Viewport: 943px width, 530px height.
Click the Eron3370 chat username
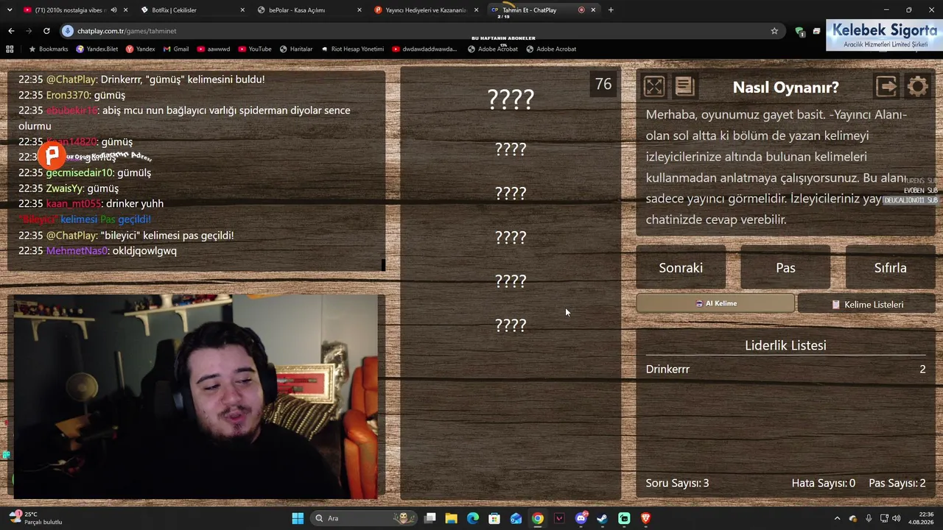(67, 95)
